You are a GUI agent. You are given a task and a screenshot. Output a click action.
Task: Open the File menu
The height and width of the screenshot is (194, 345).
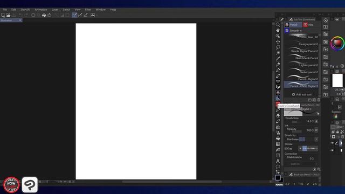pyautogui.click(x=5, y=10)
